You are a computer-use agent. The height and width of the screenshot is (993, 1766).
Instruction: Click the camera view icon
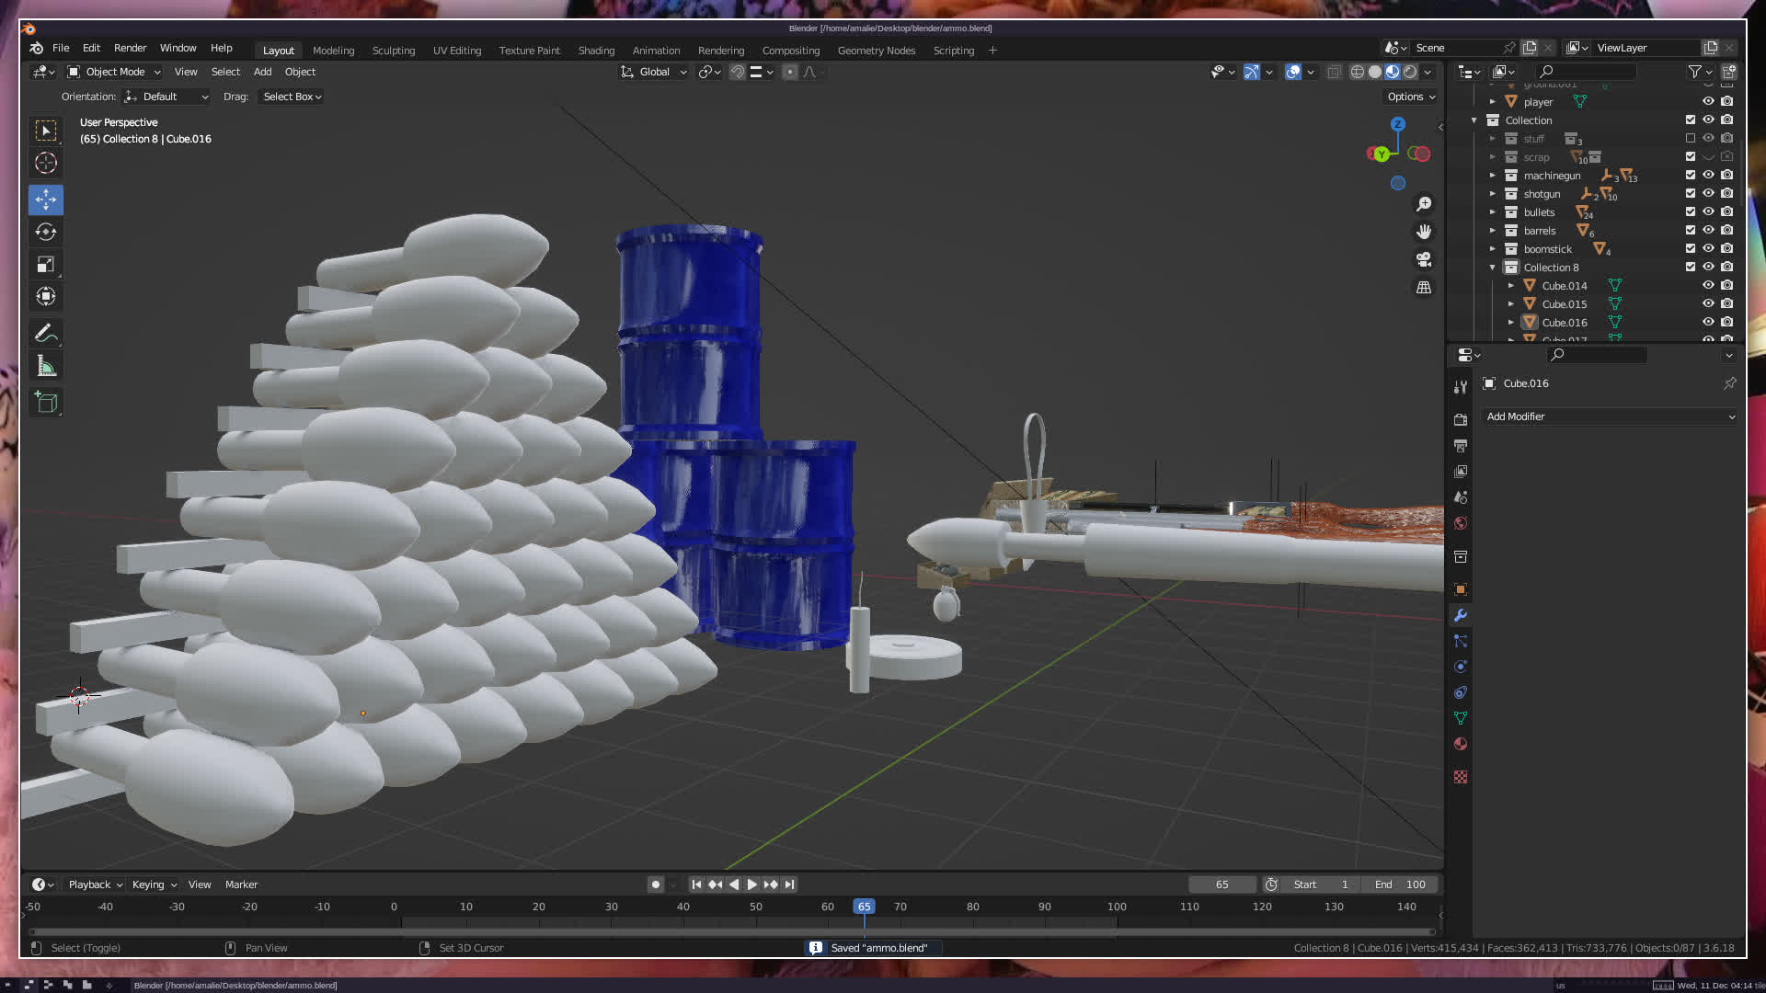1424,259
